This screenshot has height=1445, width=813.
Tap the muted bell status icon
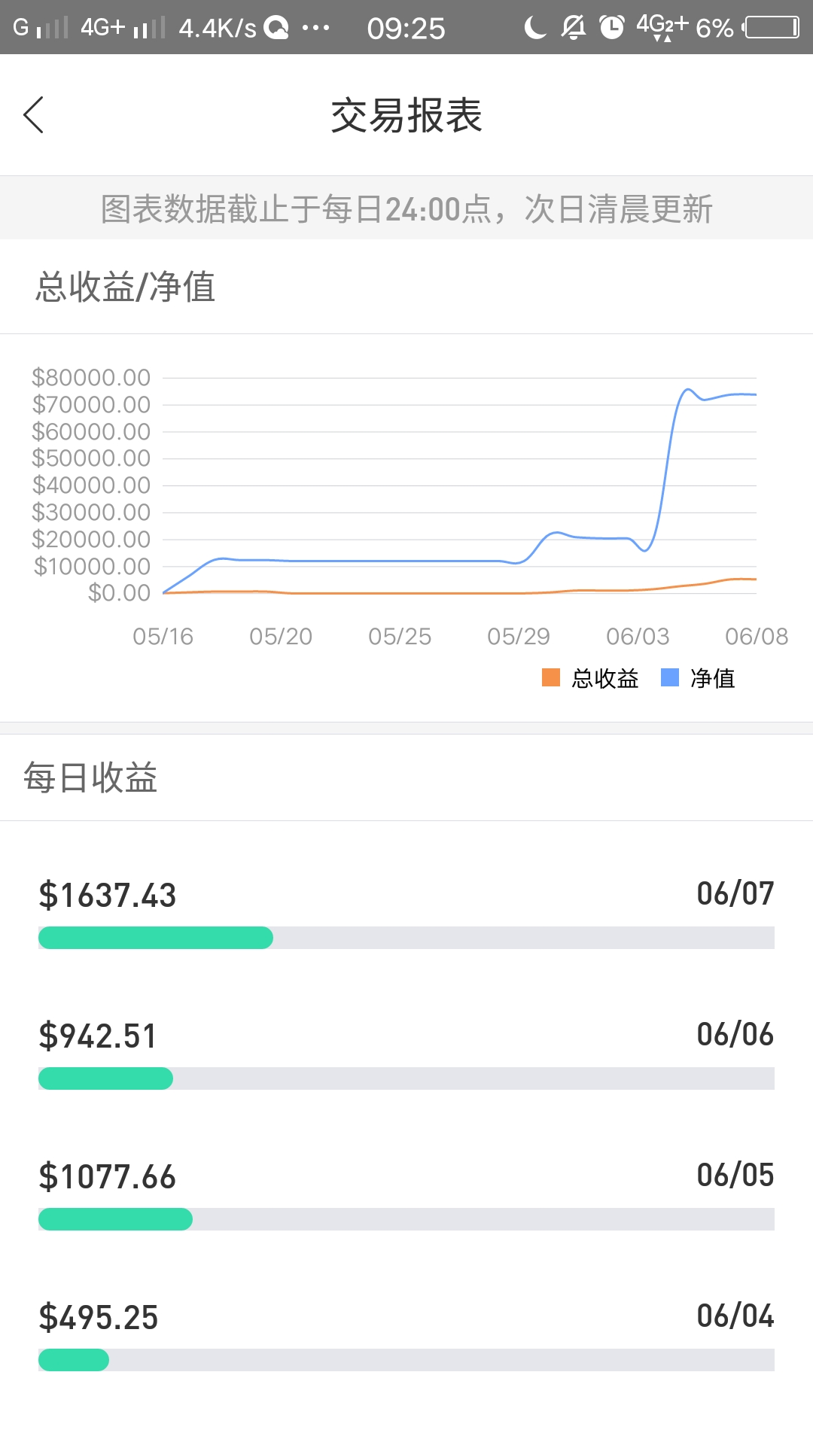[x=574, y=28]
